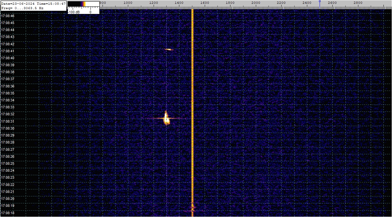The width and height of the screenshot is (392, 217).
Task: Click the 17:08:31 time label
Action: point(8,121)
